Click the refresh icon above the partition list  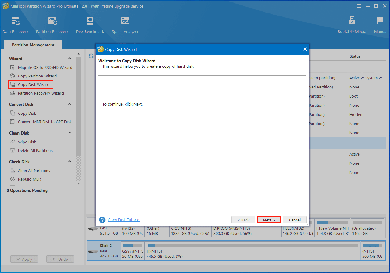[91, 56]
